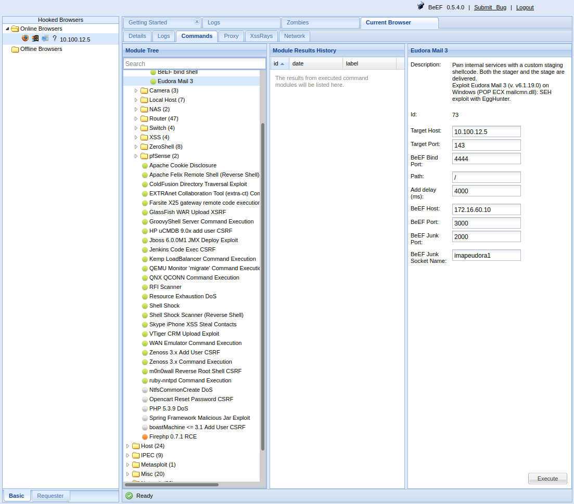This screenshot has height=504, width=574.
Task: Click green dot of RFI Scanner module
Action: pyautogui.click(x=145, y=287)
